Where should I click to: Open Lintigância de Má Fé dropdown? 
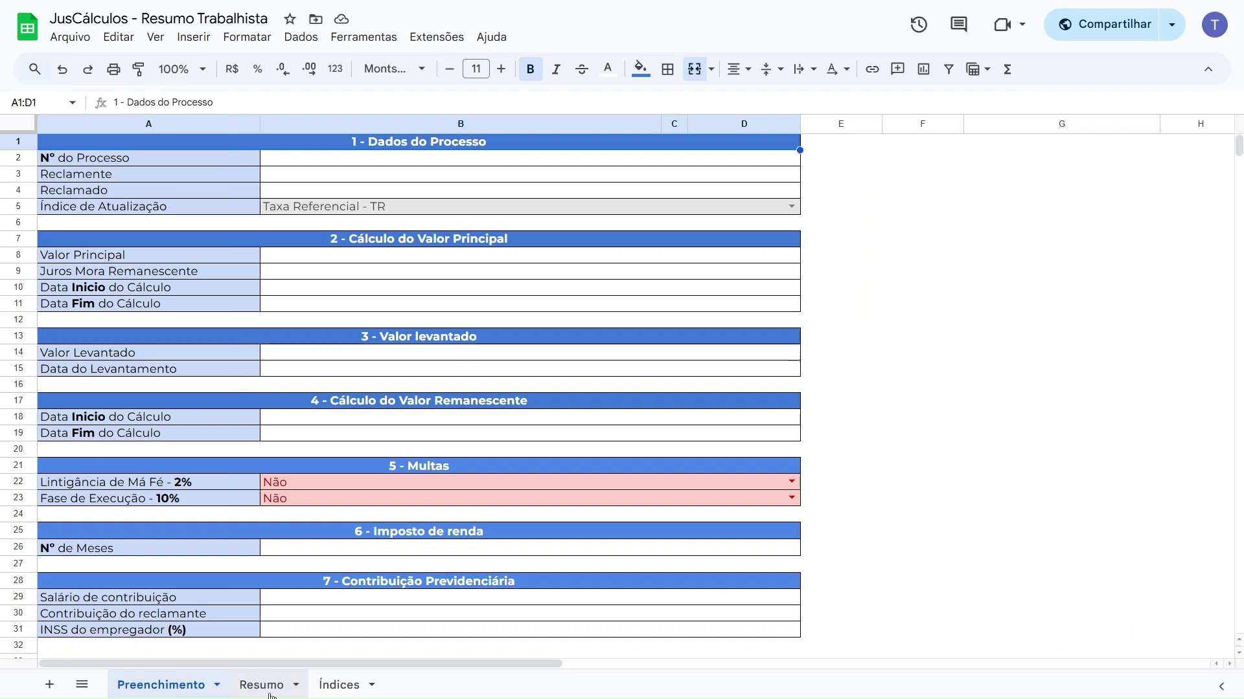tap(792, 482)
